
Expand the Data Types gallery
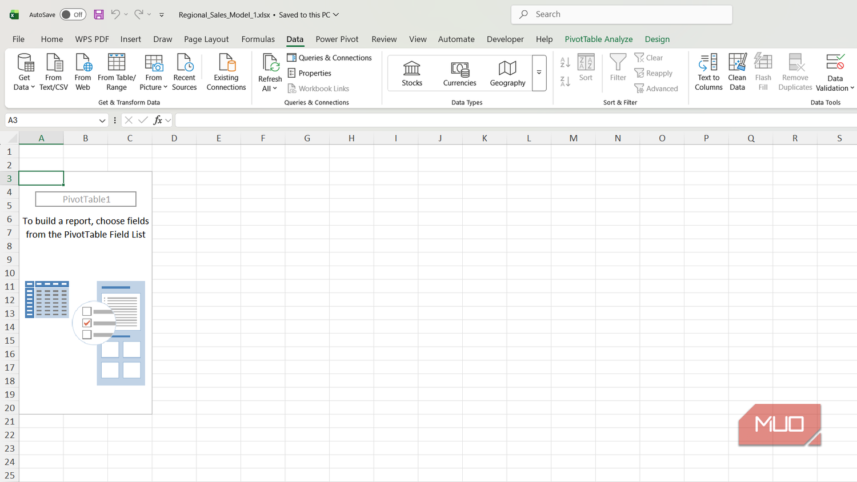[539, 73]
